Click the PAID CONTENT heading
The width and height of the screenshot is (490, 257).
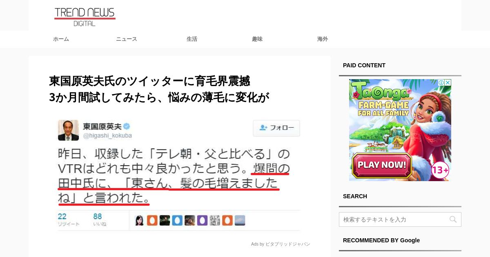[x=364, y=65]
